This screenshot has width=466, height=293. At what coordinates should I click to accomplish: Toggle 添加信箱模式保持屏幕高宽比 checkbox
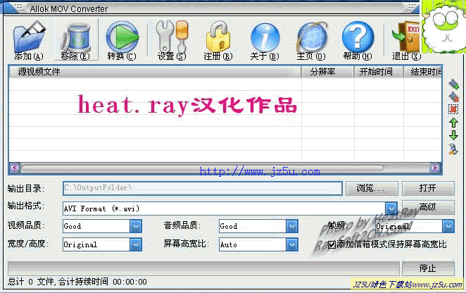click(332, 245)
